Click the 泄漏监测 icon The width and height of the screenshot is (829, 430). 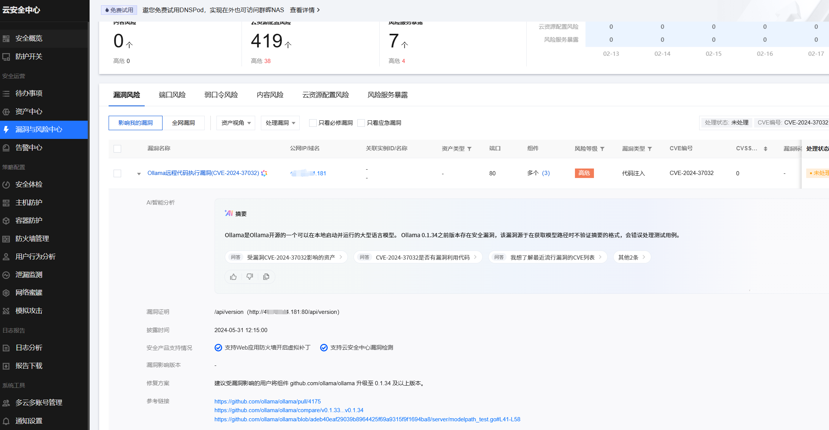click(x=6, y=275)
